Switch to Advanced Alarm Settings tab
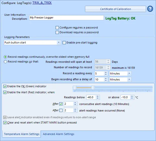Screen dimensions: 156x141 tap(59, 134)
